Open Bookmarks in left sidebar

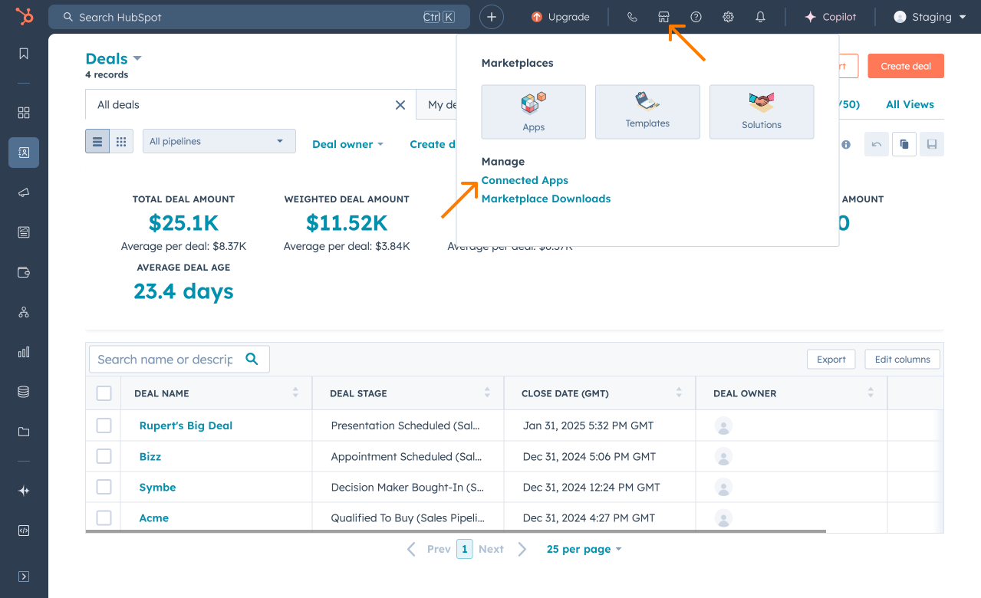[x=24, y=54]
